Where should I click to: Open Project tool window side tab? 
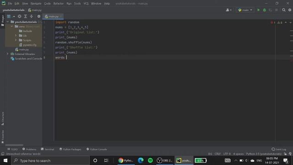point(3,20)
